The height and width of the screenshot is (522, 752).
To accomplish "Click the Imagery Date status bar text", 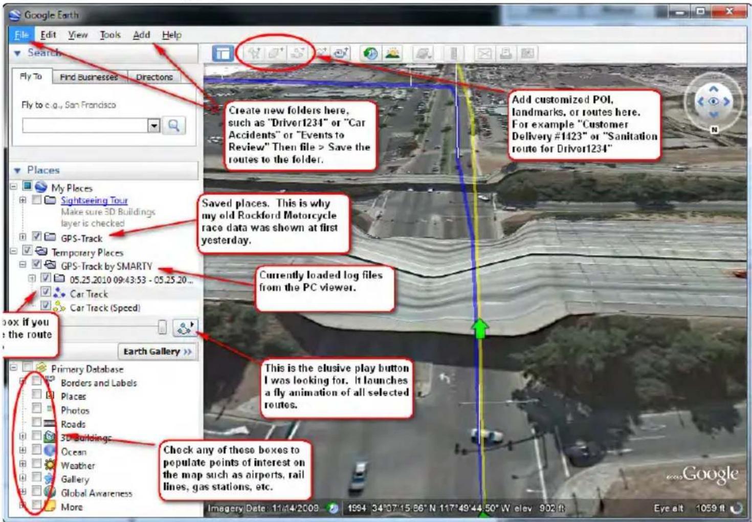I will tap(263, 508).
